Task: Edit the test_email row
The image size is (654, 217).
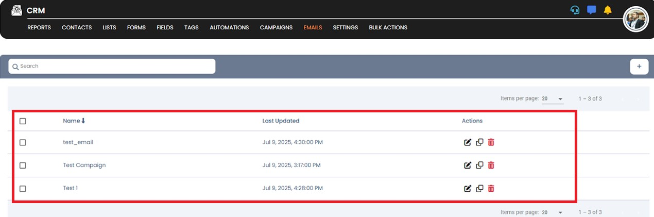Action: coord(468,142)
